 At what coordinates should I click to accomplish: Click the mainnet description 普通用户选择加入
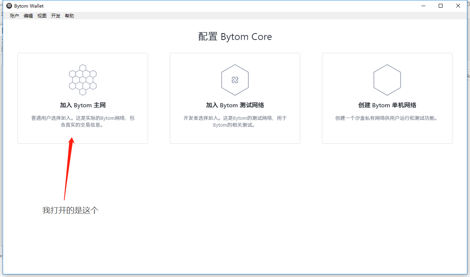pyautogui.click(x=83, y=121)
